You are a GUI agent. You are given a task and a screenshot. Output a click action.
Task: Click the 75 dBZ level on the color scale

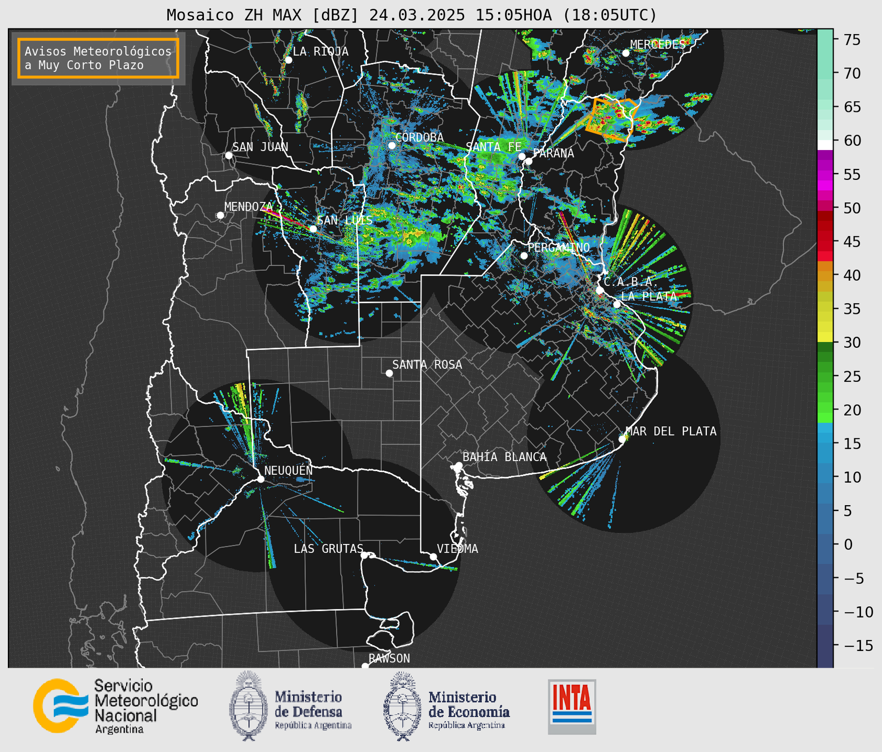825,40
